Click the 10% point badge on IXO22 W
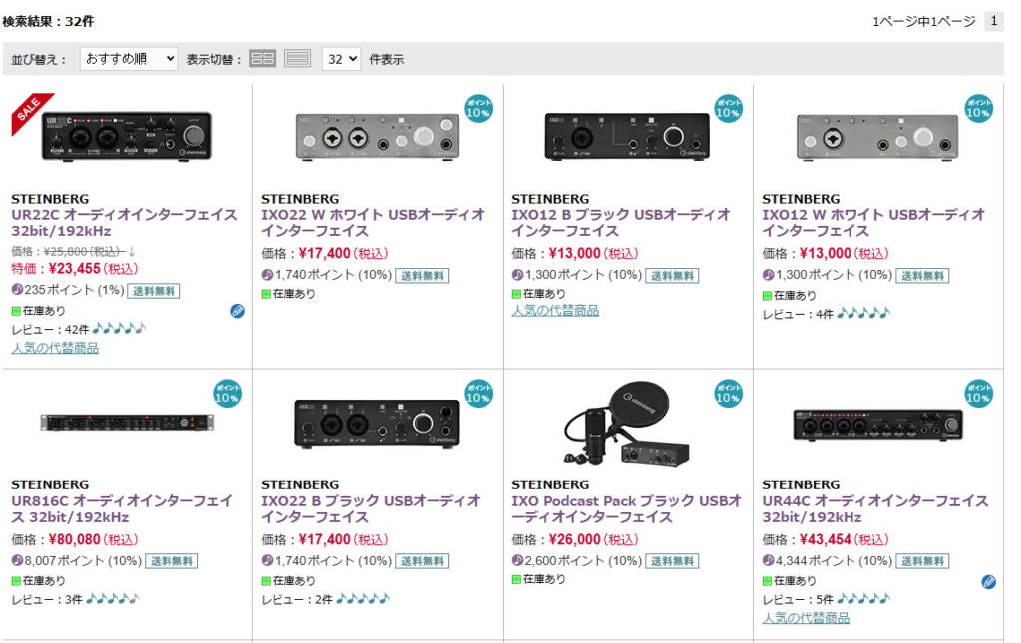The image size is (1021, 643). pyautogui.click(x=478, y=108)
